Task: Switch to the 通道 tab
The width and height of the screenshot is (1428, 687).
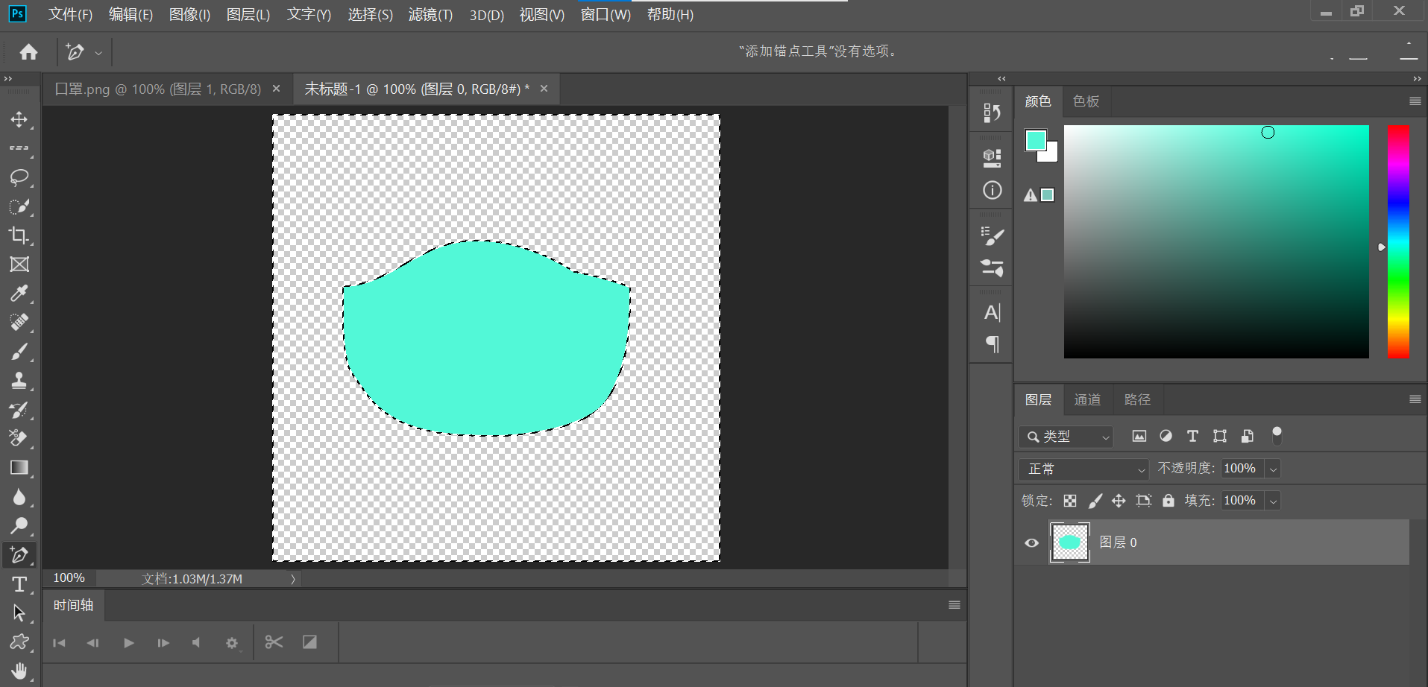Action: [x=1087, y=399]
